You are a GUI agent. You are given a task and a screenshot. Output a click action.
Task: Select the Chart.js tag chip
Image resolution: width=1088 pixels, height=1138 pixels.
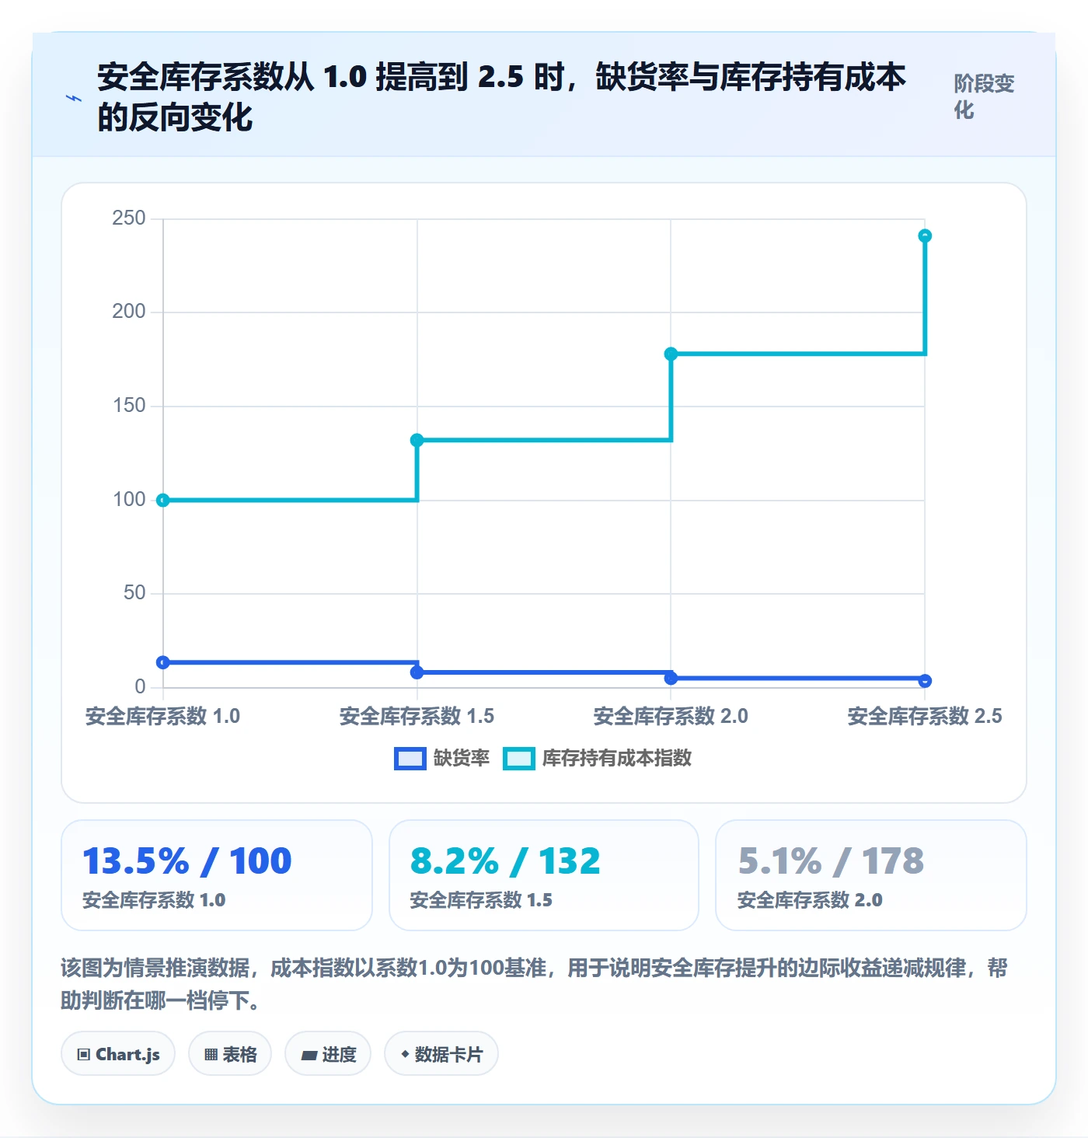point(118,1054)
